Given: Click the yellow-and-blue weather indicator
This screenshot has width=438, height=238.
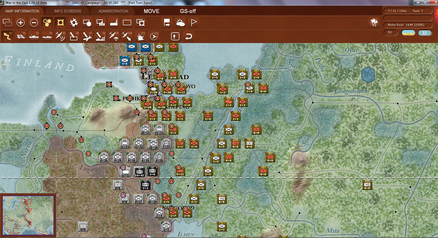Looking at the screenshot, I should click(x=408, y=33).
